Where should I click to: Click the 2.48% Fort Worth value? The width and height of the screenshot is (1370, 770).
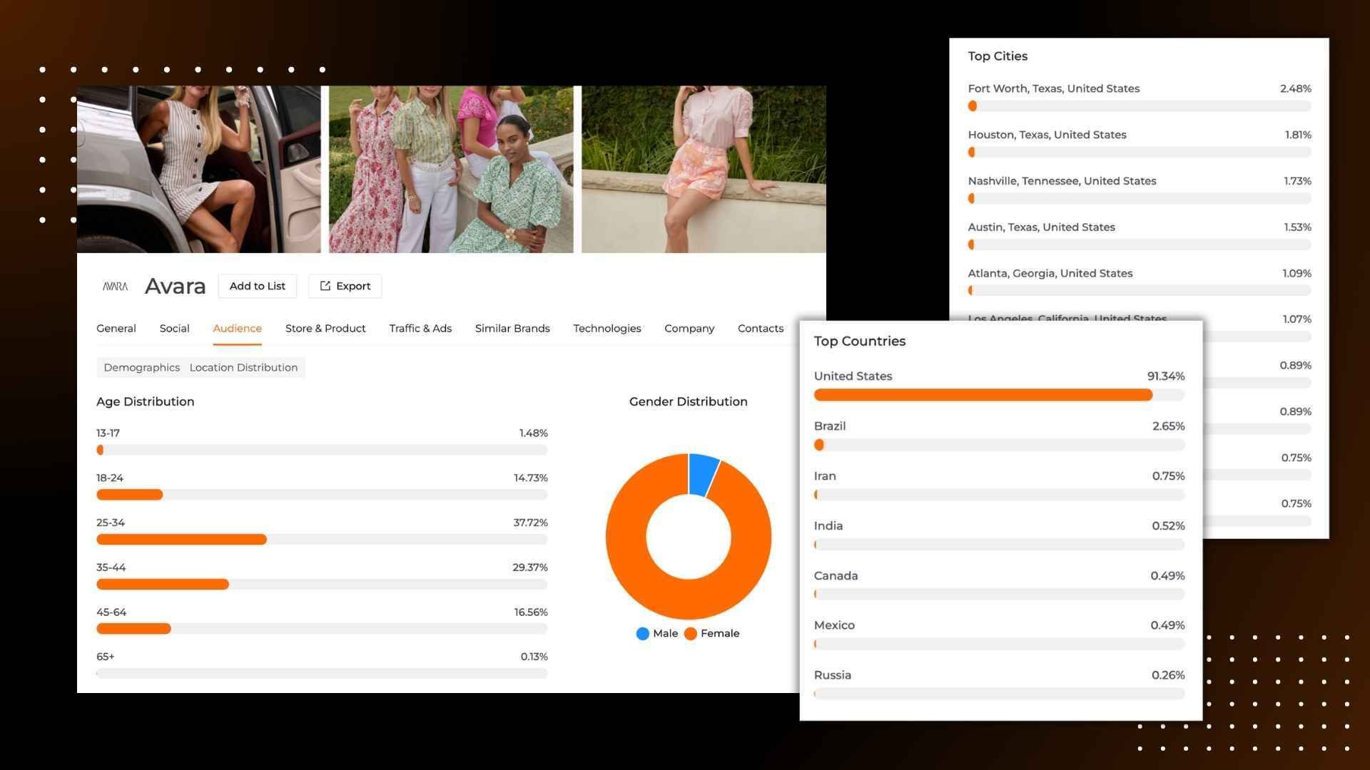click(x=1296, y=88)
